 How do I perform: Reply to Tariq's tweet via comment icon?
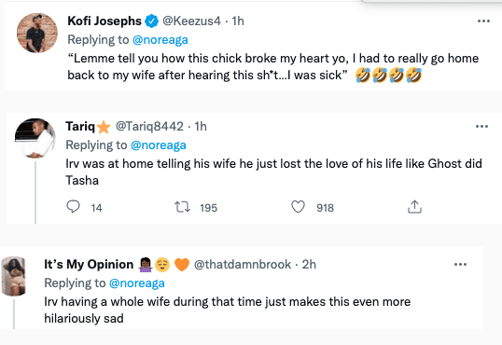tap(73, 207)
